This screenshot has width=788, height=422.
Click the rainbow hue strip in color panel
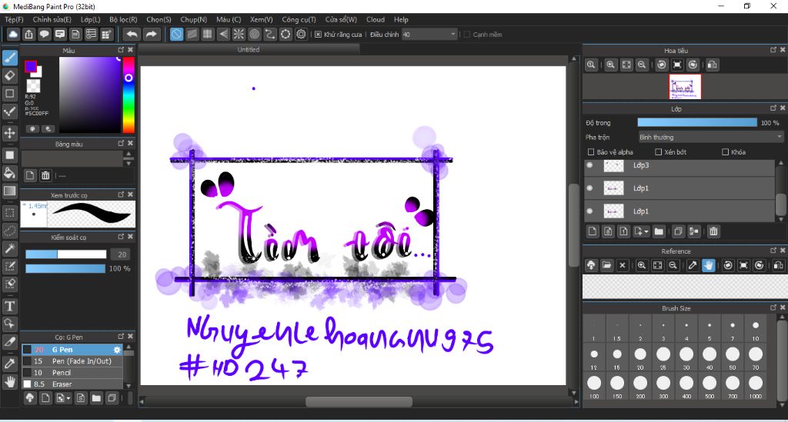pos(129,95)
